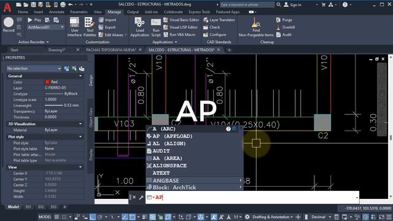Toggle polar tracking in status bar
The image size is (393, 221).
(x=100, y=217)
